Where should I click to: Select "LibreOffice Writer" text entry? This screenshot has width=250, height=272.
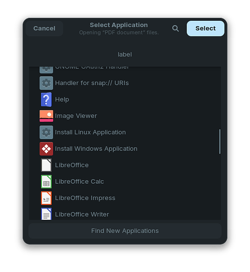coord(82,214)
